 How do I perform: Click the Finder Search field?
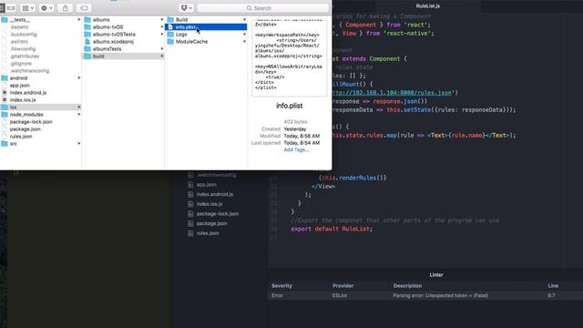pyautogui.click(x=263, y=8)
